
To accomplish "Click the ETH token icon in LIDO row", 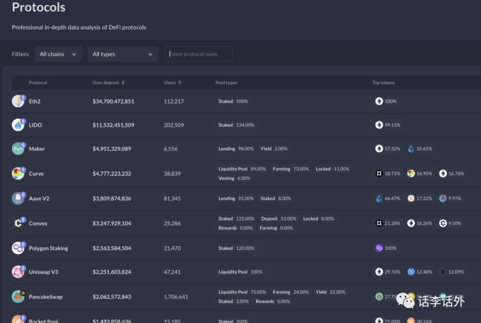I will [379, 125].
